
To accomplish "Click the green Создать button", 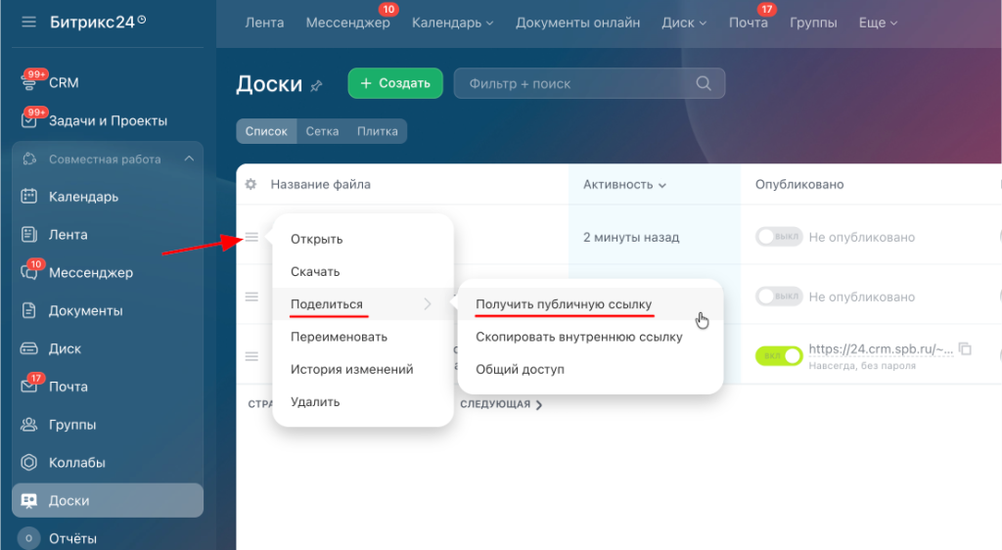I will [395, 83].
